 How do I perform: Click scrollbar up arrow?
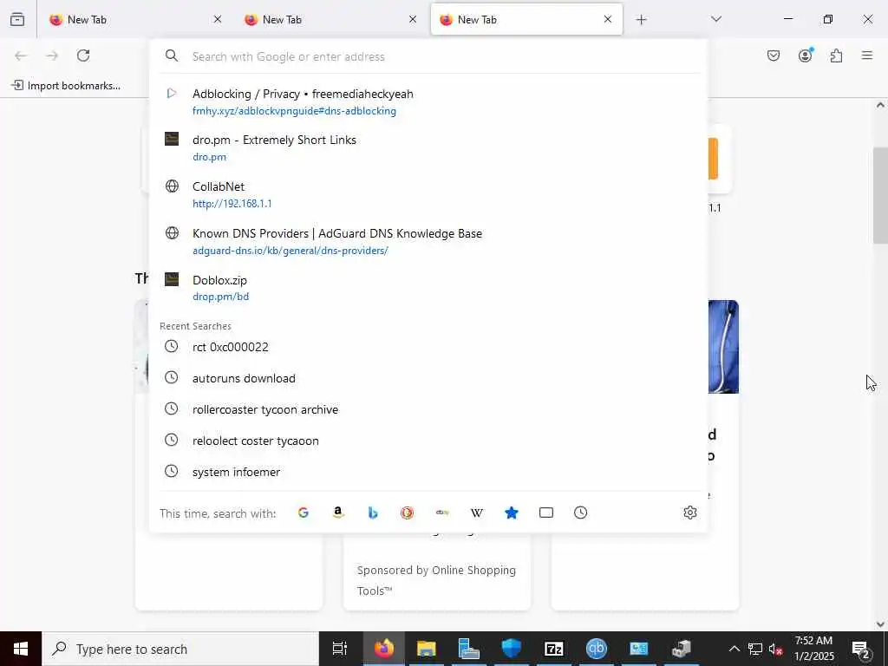point(880,105)
